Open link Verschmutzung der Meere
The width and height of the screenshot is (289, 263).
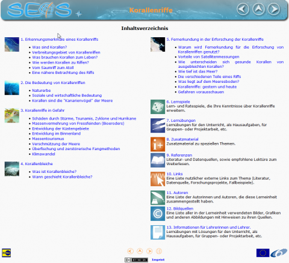click(56, 144)
